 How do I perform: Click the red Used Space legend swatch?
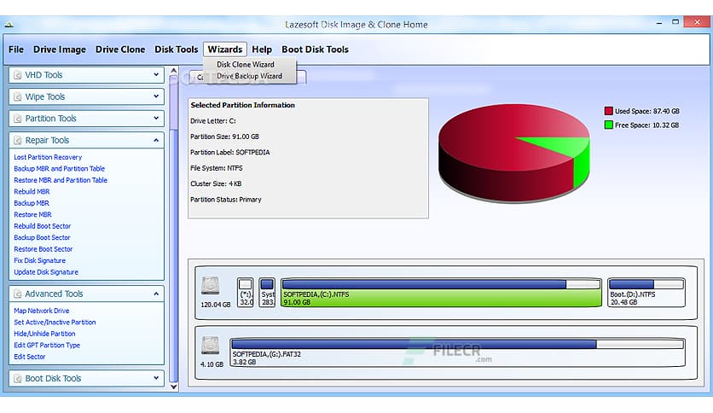(608, 111)
